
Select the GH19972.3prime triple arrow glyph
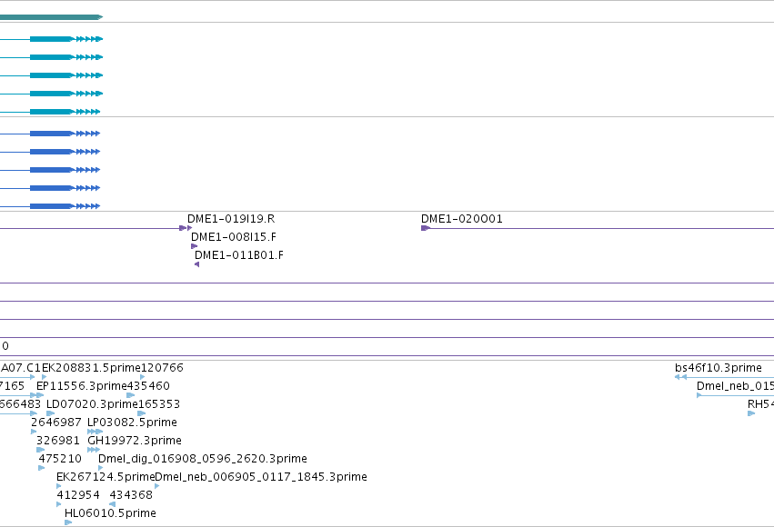coord(94,450)
